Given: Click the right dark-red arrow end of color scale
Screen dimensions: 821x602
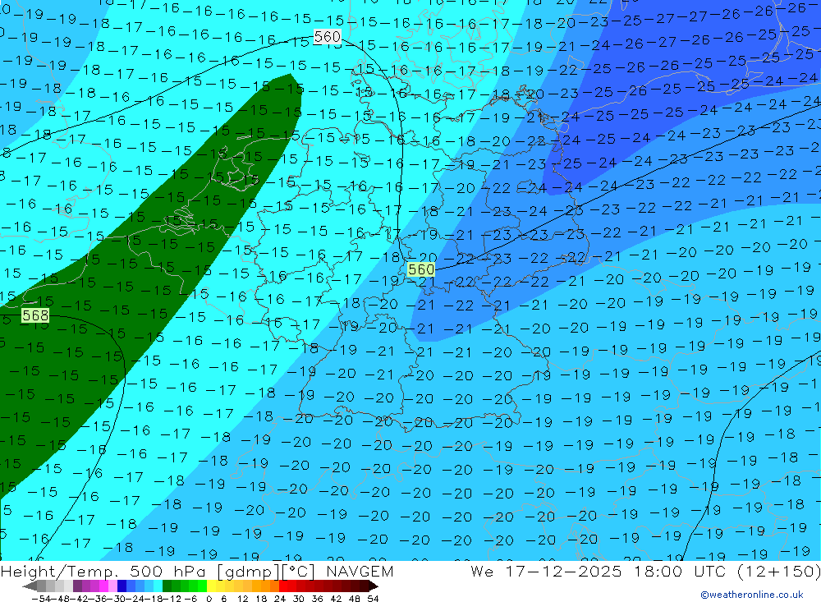Looking at the screenshot, I should pyautogui.click(x=373, y=586).
